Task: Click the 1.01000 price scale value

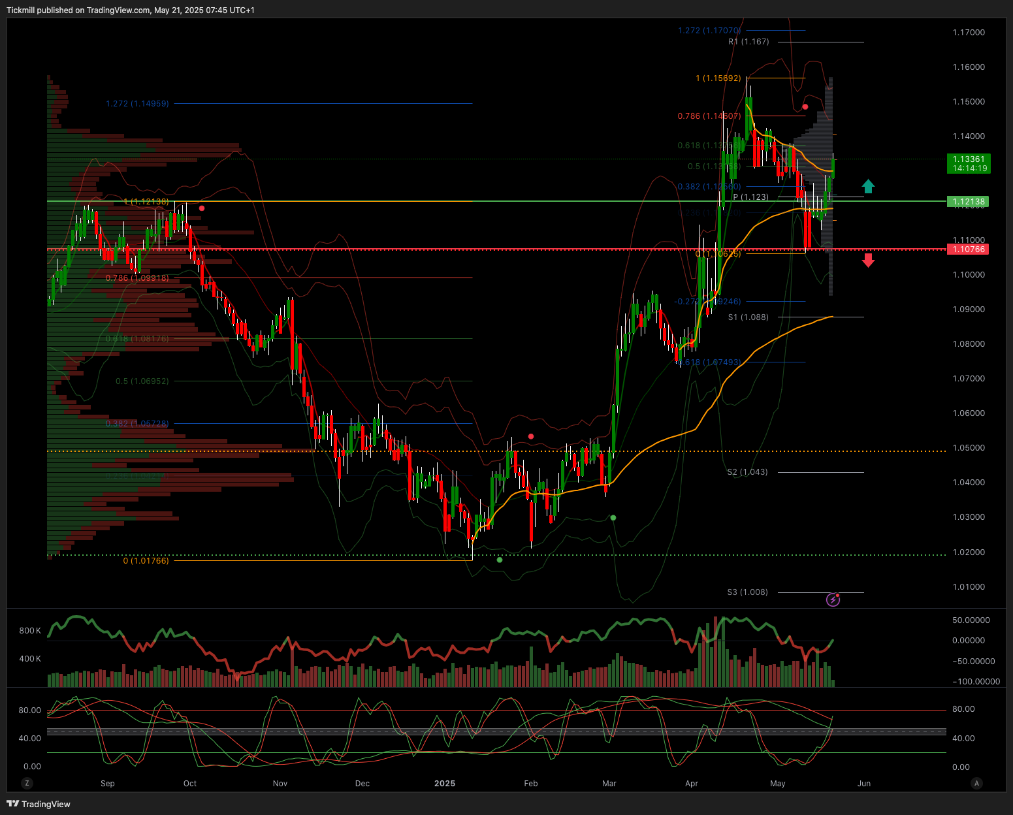Action: point(969,587)
